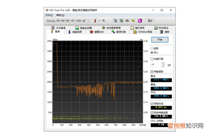Switch to the 健康状态 tab

[97, 32]
